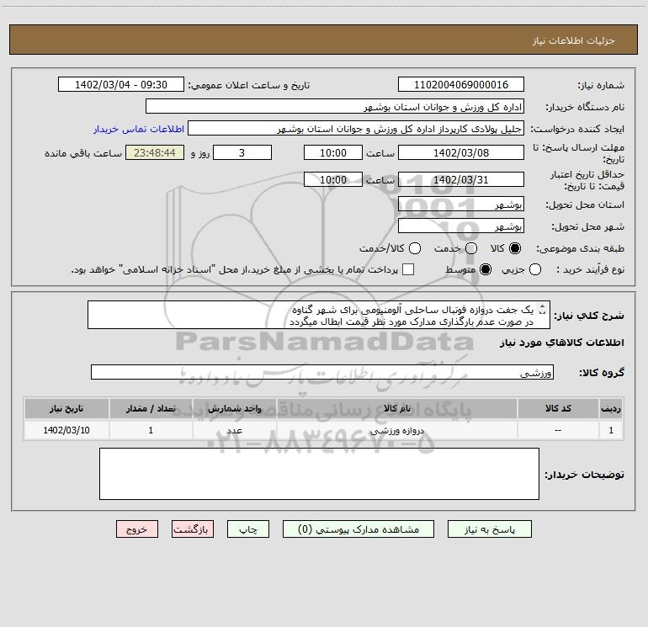Open the اطلاعات تماس خریدار link

[x=139, y=129]
